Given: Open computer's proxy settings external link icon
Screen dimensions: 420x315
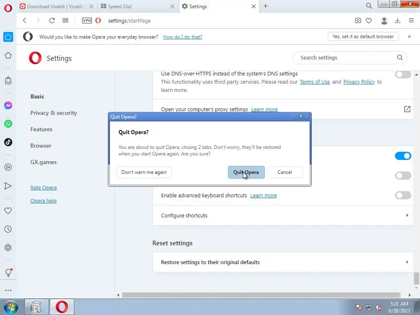Looking at the screenshot, I should (407, 109).
